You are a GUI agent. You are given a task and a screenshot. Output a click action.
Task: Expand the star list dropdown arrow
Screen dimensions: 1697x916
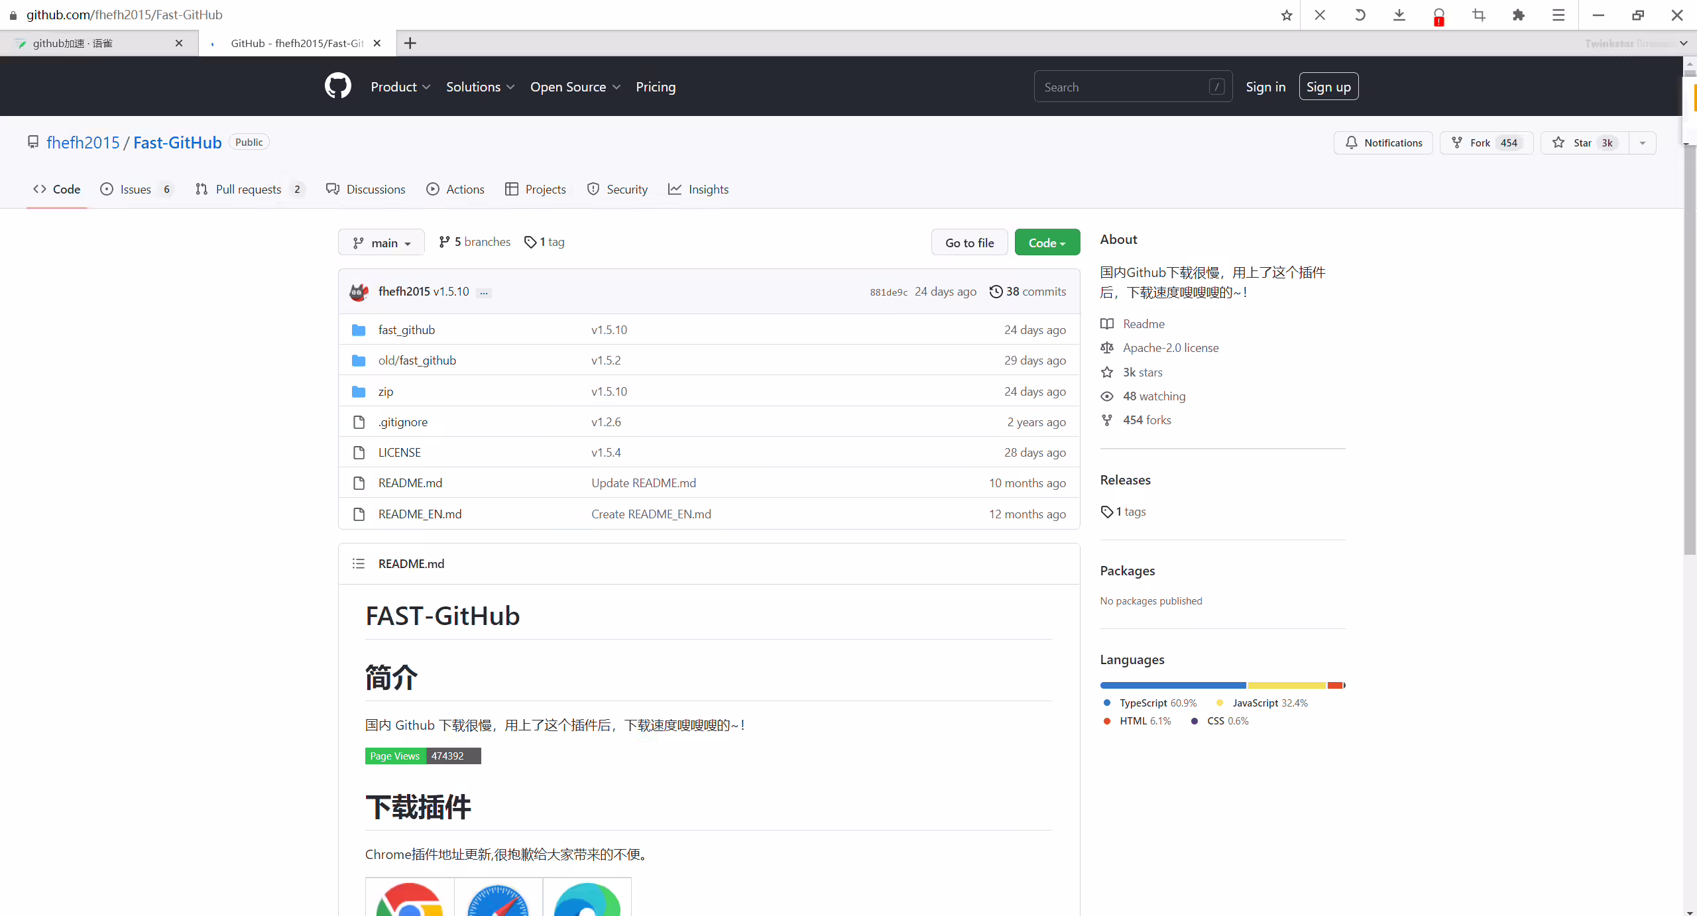point(1643,143)
